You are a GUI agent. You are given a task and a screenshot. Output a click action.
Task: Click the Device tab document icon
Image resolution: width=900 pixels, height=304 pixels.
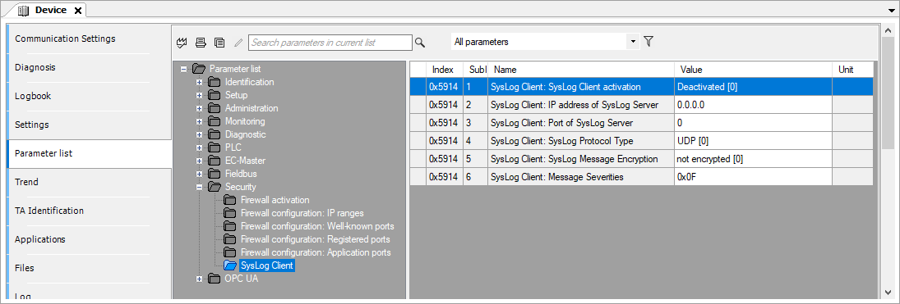(24, 11)
